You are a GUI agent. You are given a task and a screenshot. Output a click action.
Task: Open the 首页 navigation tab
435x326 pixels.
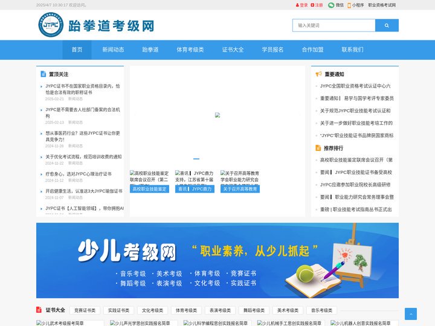click(77, 50)
